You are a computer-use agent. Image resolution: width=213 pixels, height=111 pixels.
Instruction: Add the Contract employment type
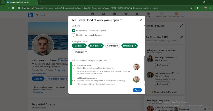coord(113,46)
